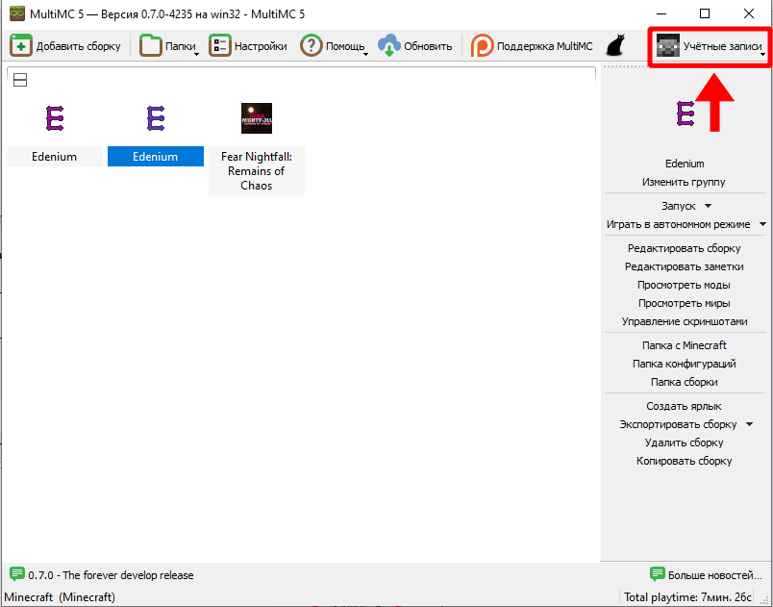The image size is (773, 607).
Task: Click the Добавить сборку toolbar button
Action: (65, 46)
